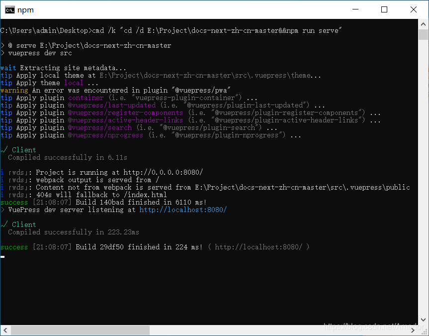429x336 pixels.
Task: Click the '@vuepress/pwa' plugin name in warning
Action: pos(201,90)
